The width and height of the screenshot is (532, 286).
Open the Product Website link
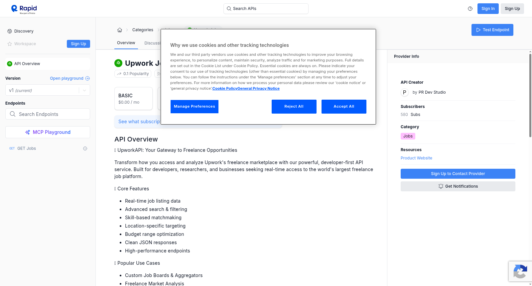click(x=416, y=158)
